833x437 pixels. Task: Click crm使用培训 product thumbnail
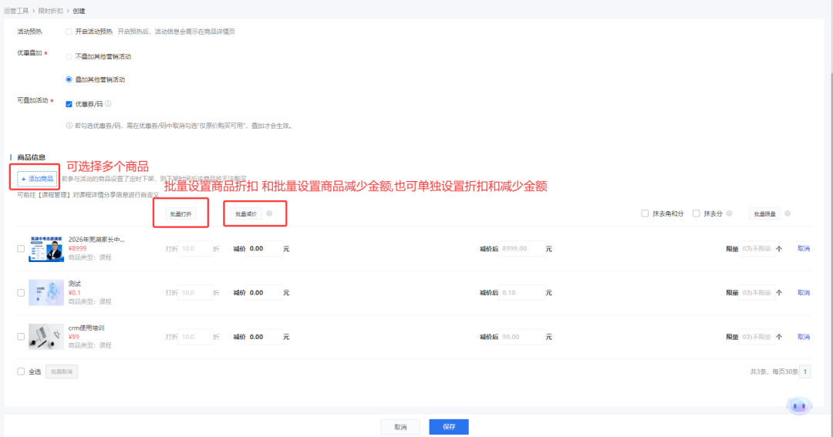[46, 337]
